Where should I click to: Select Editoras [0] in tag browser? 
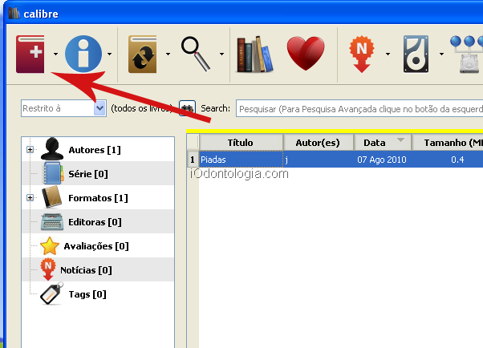pyautogui.click(x=95, y=222)
